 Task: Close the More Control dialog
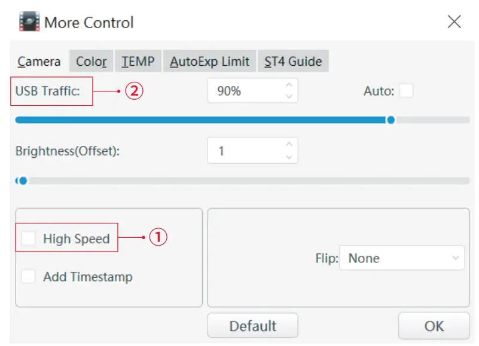tap(454, 22)
